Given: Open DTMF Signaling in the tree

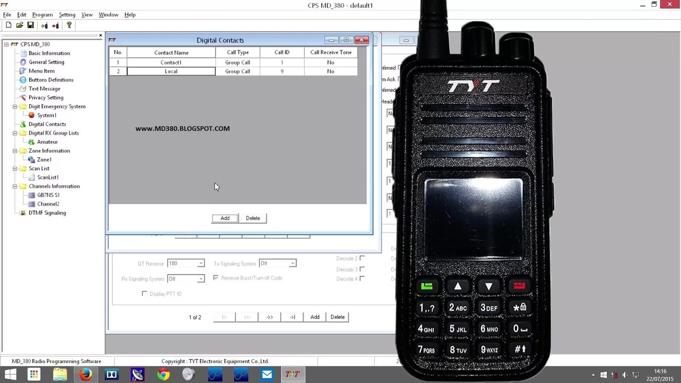Looking at the screenshot, I should (47, 213).
